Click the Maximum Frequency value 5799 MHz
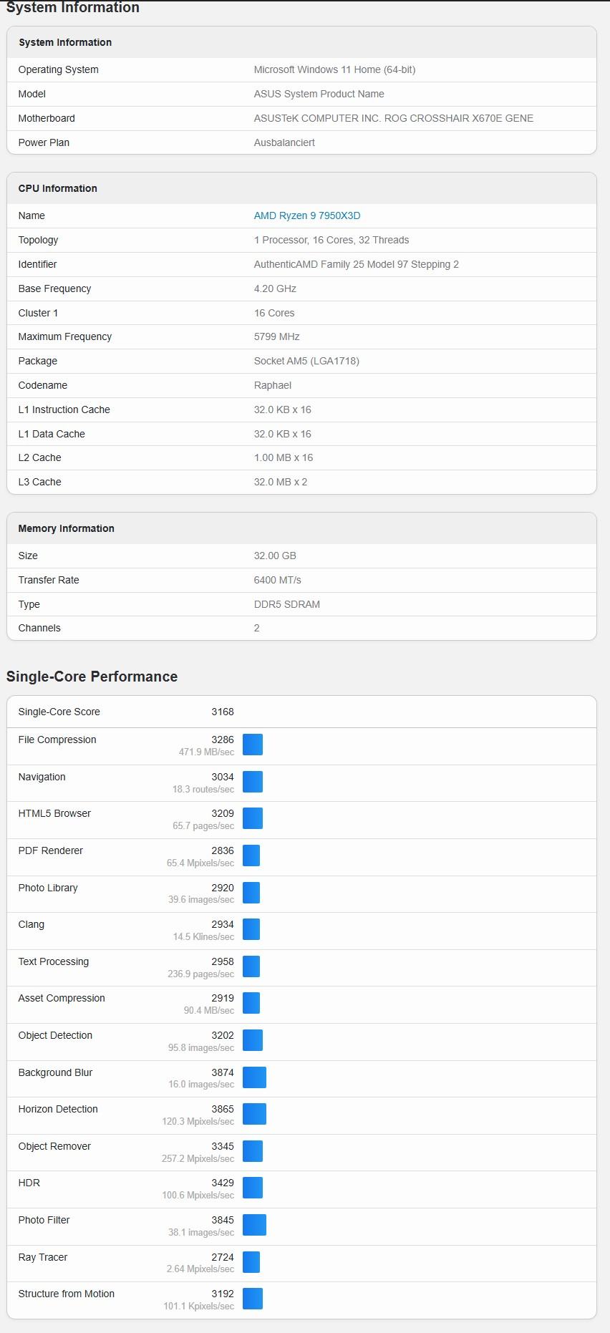 [x=276, y=336]
